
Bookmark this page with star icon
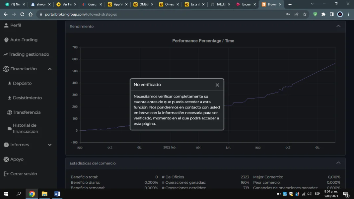click(305, 14)
